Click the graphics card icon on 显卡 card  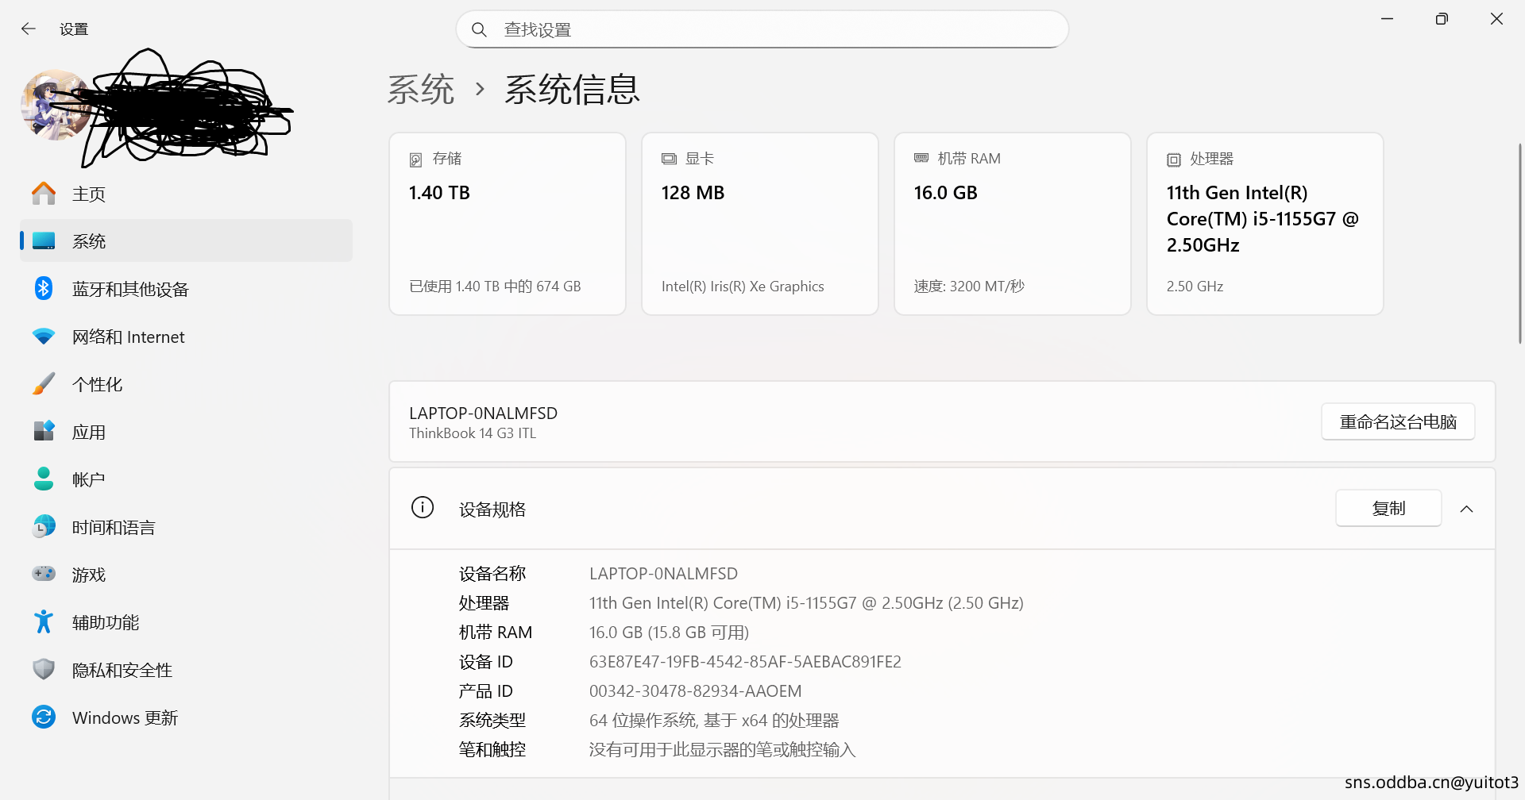click(669, 159)
